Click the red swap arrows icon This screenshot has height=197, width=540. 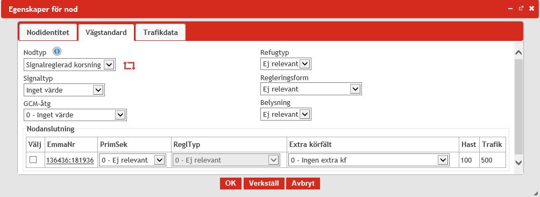130,66
